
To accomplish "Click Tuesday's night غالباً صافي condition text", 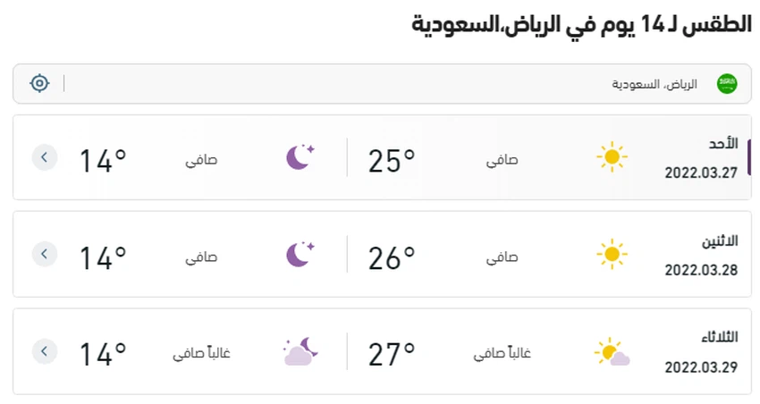I will (x=202, y=354).
